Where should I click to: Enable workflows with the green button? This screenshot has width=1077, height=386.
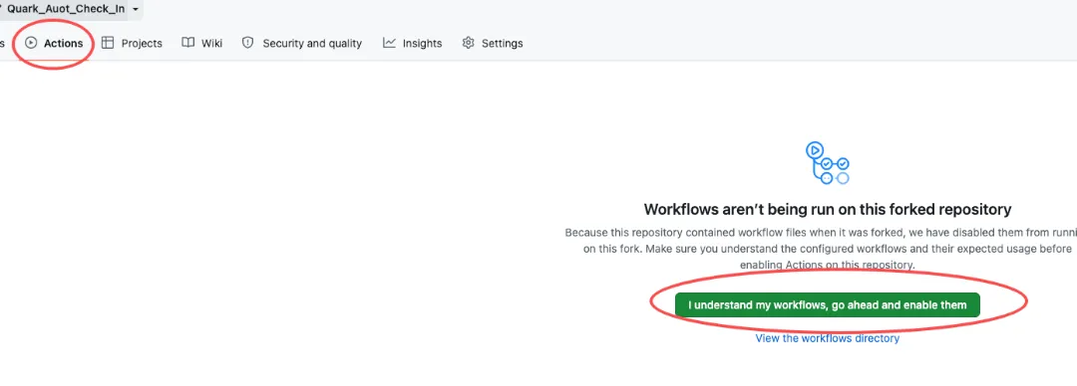(x=827, y=305)
